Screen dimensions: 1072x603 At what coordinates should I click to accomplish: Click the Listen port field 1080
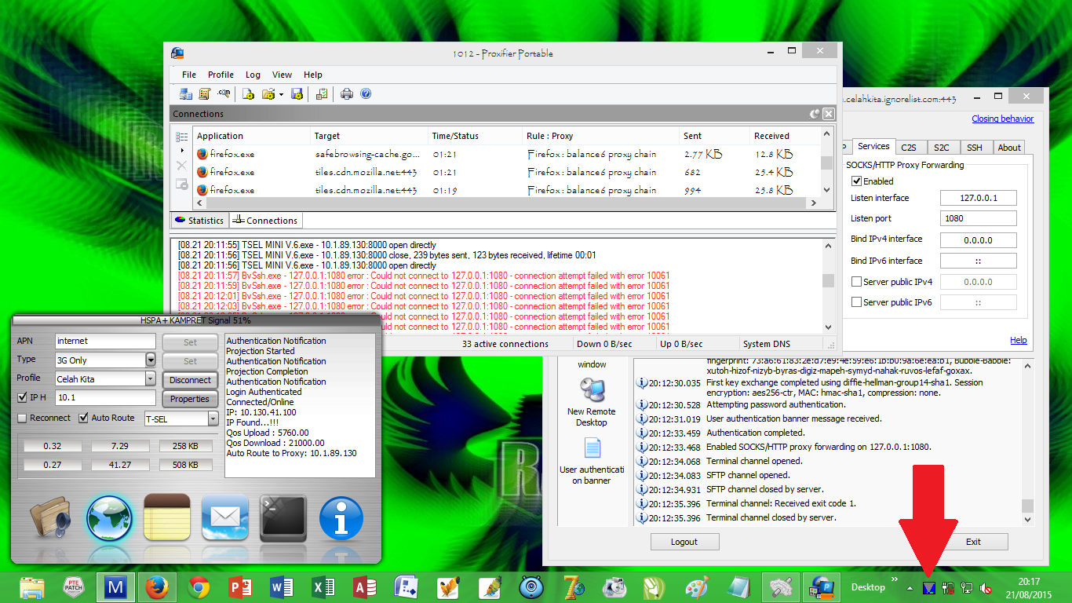point(978,219)
